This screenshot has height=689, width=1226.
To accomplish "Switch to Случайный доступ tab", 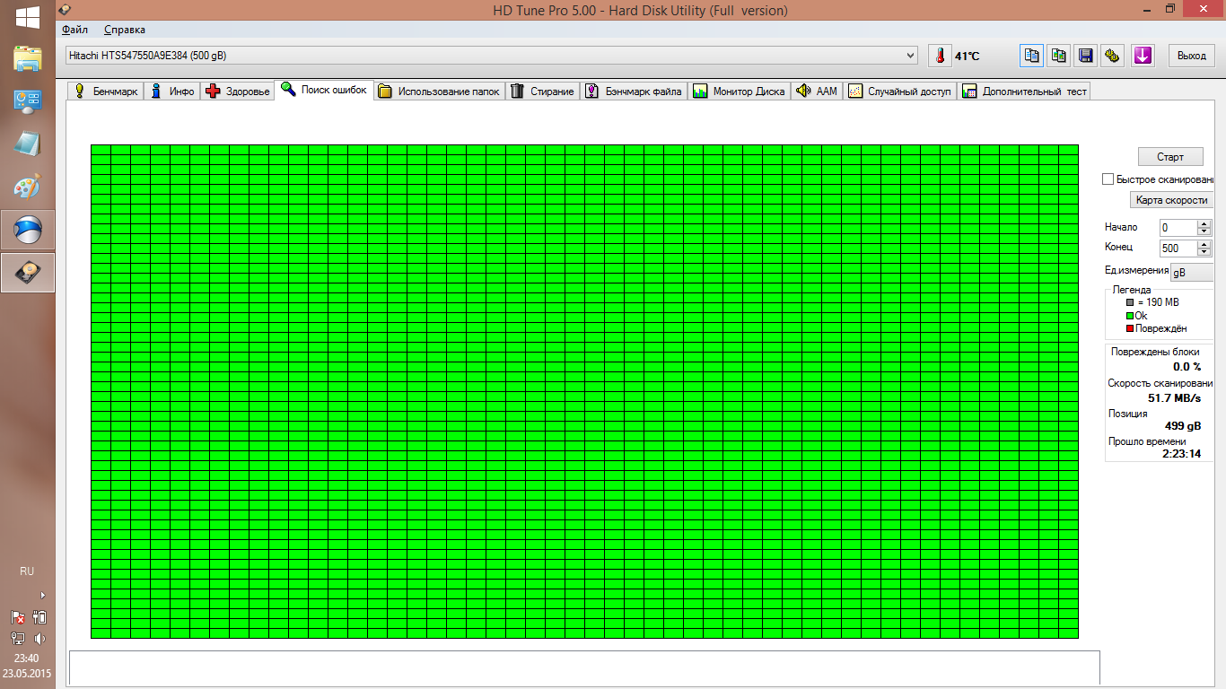I will point(900,91).
